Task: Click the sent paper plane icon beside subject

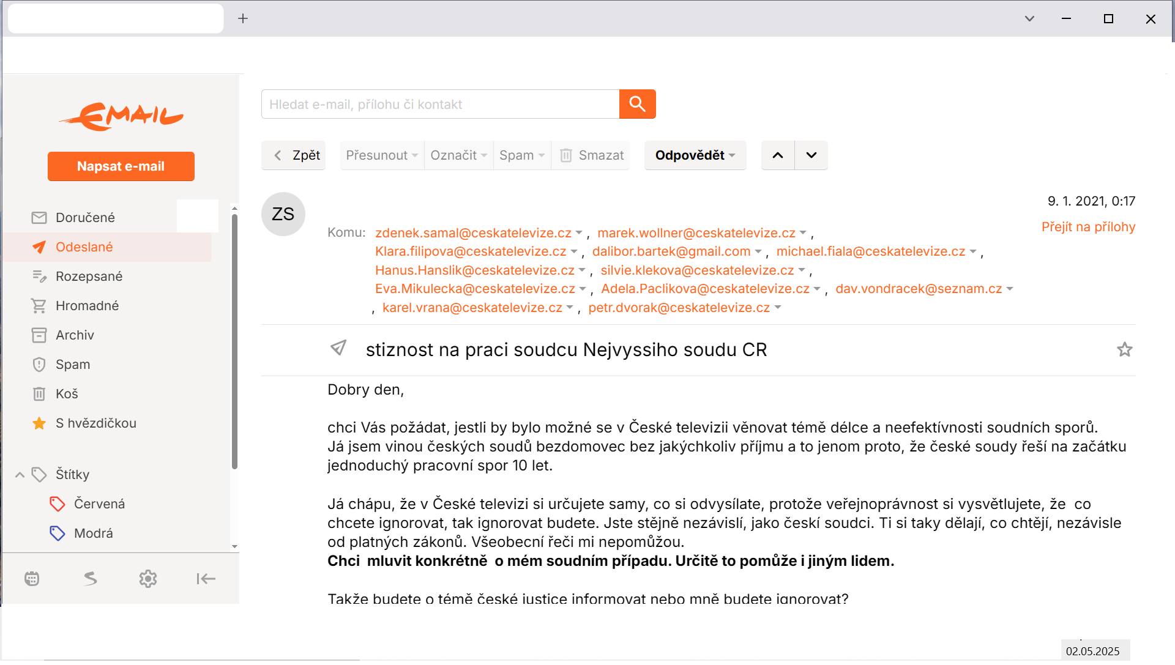Action: (x=338, y=348)
